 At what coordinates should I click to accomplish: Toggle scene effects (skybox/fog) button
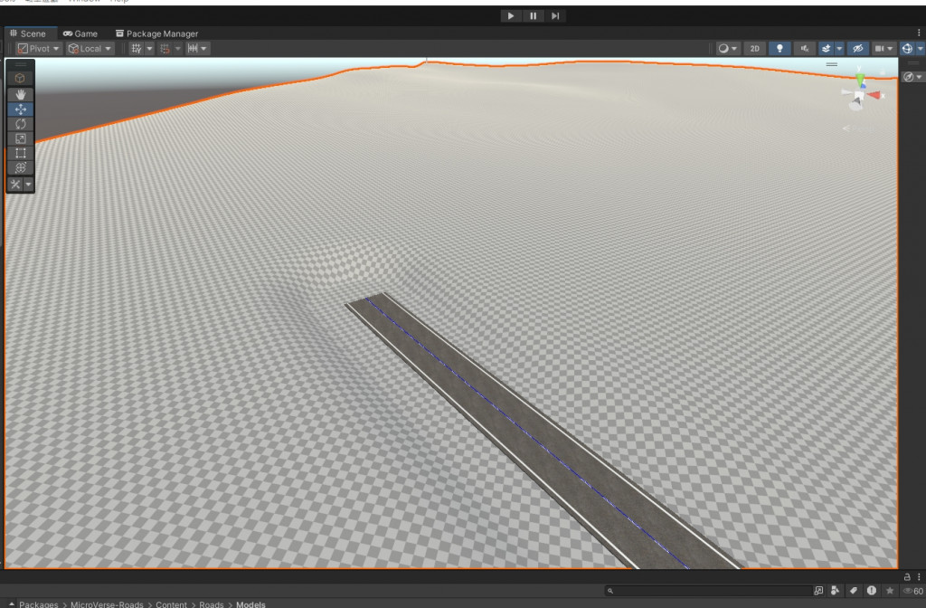(x=827, y=49)
